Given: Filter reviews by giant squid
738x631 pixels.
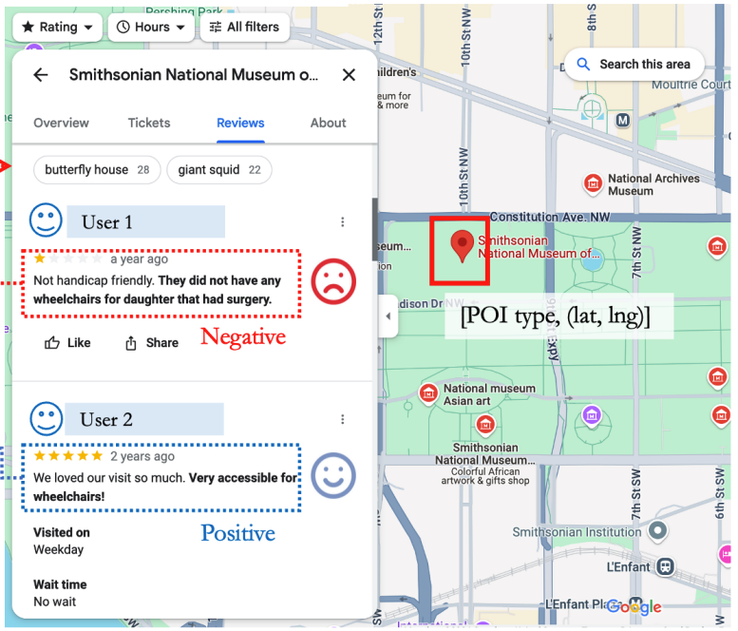Looking at the screenshot, I should [218, 170].
